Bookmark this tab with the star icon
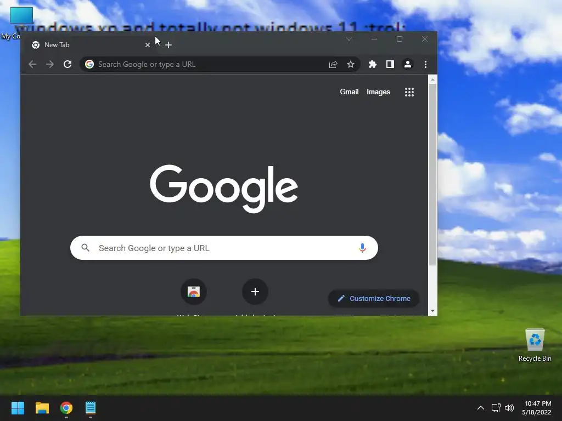The height and width of the screenshot is (421, 562). point(351,64)
